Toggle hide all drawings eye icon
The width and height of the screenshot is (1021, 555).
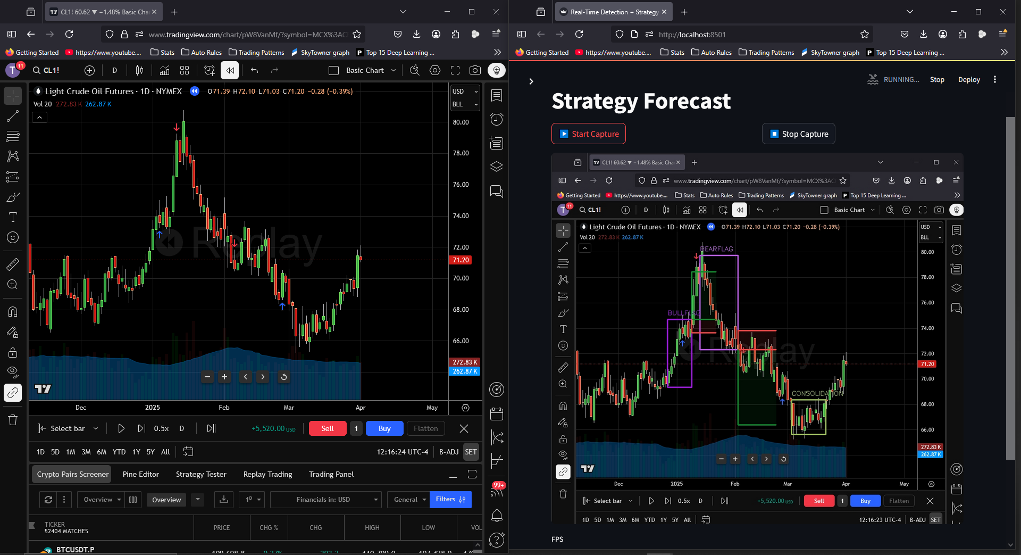coord(13,371)
